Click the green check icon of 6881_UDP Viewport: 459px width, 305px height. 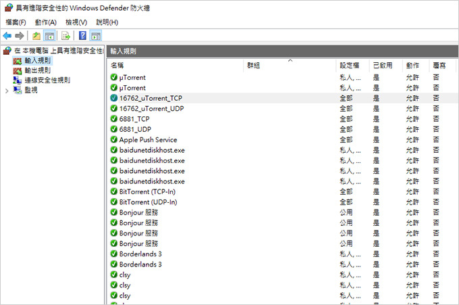(114, 129)
